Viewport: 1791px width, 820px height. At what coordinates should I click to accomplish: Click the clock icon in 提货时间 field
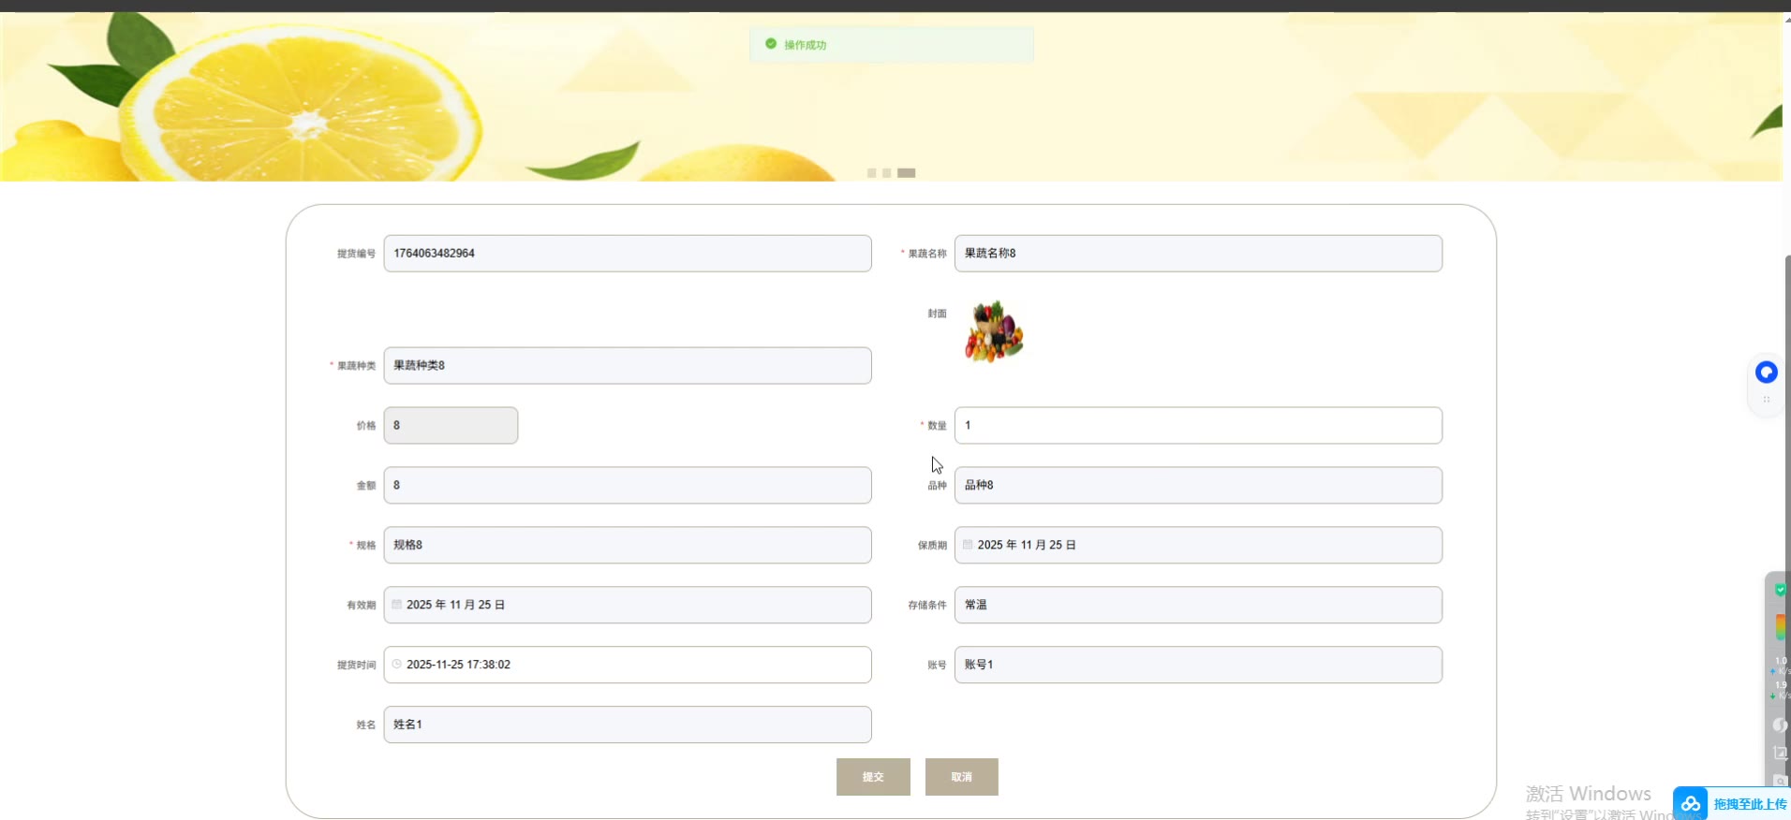click(397, 665)
